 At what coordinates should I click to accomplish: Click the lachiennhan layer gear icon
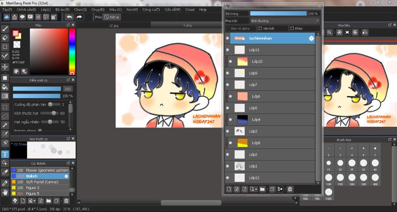click(x=311, y=38)
